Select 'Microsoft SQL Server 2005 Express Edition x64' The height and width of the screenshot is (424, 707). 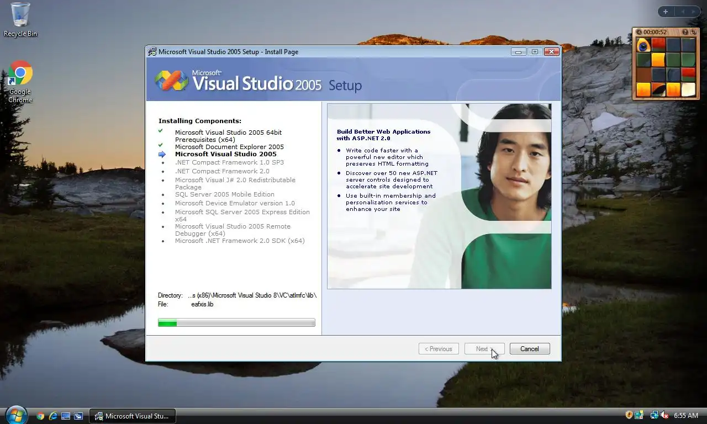(x=242, y=215)
